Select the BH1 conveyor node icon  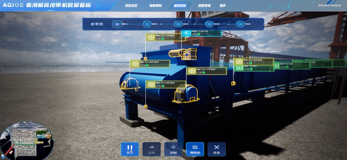coord(147,24)
